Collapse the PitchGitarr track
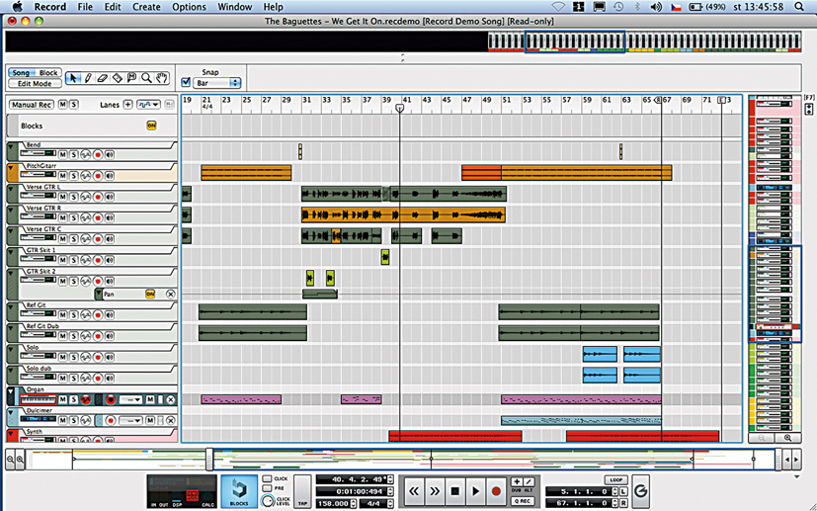The image size is (817, 511). click(x=11, y=168)
